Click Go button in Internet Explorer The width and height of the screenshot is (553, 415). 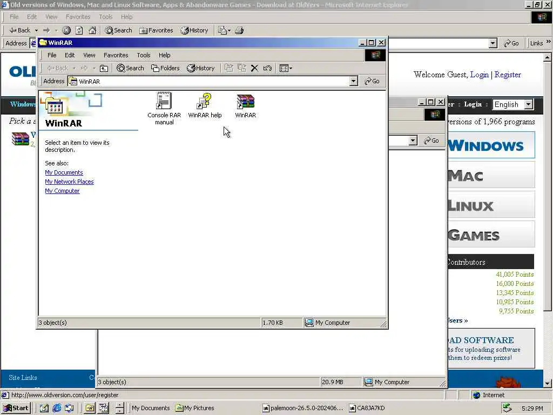coord(511,43)
